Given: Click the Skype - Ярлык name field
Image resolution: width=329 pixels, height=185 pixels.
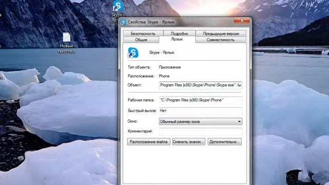Looking at the screenshot, I should click(162, 52).
